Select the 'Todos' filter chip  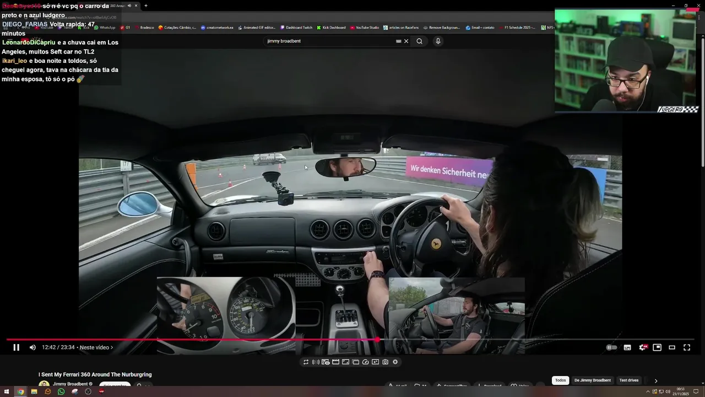click(560, 380)
